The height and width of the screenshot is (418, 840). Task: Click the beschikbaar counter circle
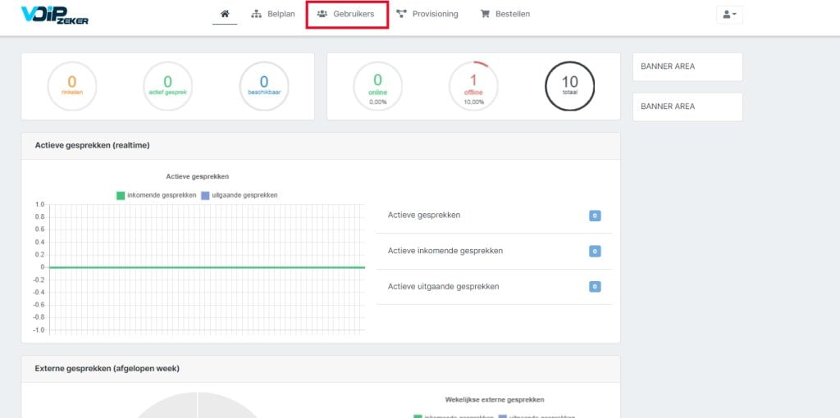click(263, 86)
